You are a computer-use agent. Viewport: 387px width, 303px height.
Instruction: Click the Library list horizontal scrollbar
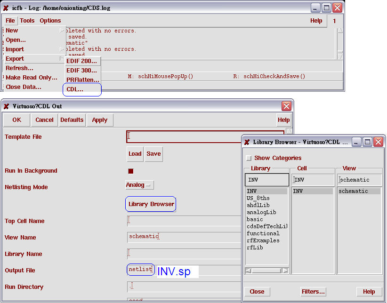[x=267, y=271]
